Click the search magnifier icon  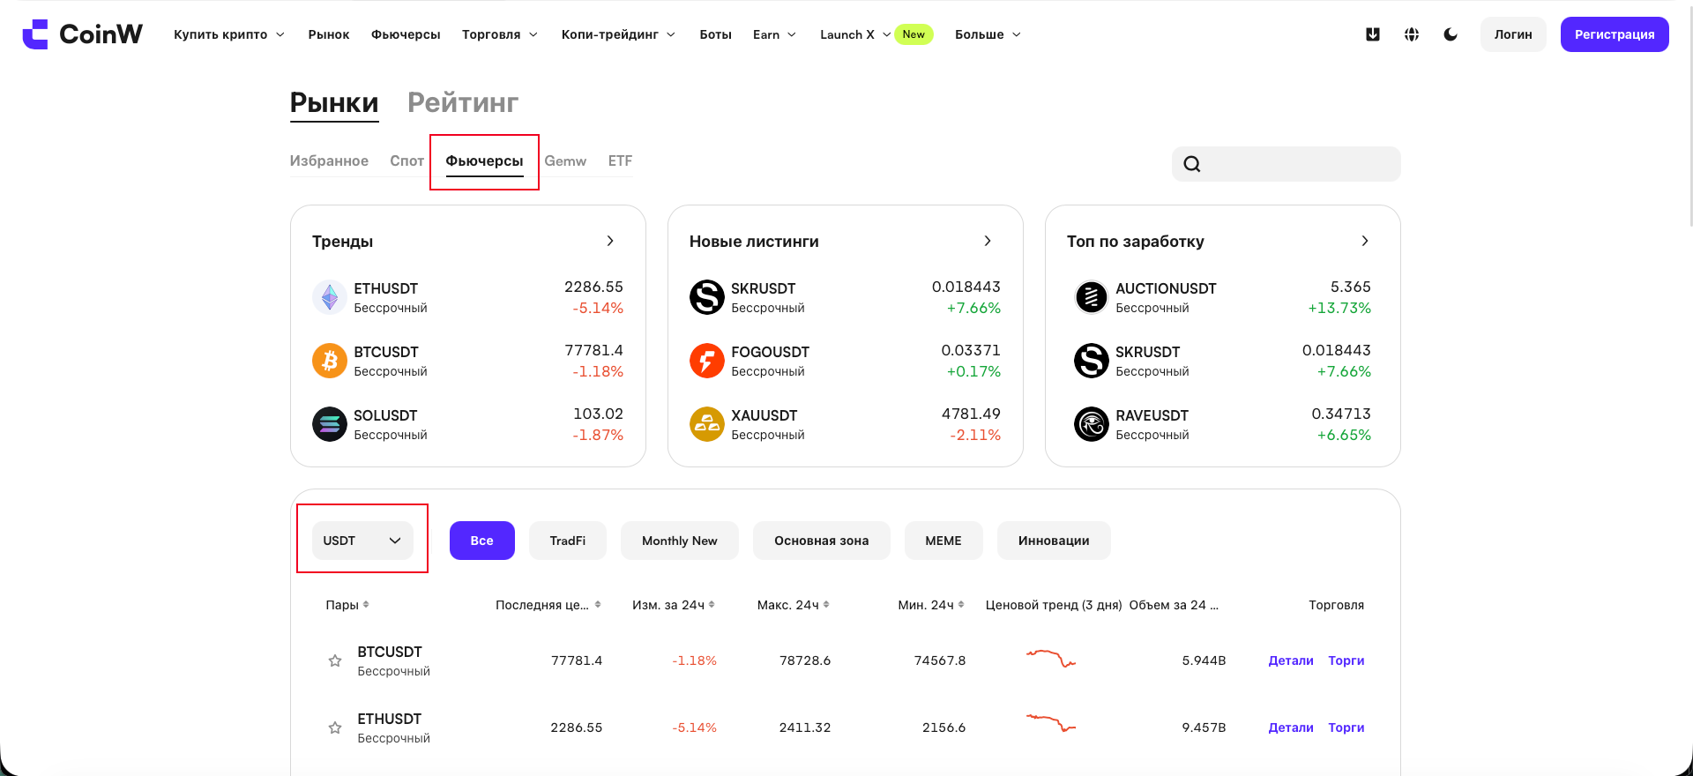click(1192, 164)
